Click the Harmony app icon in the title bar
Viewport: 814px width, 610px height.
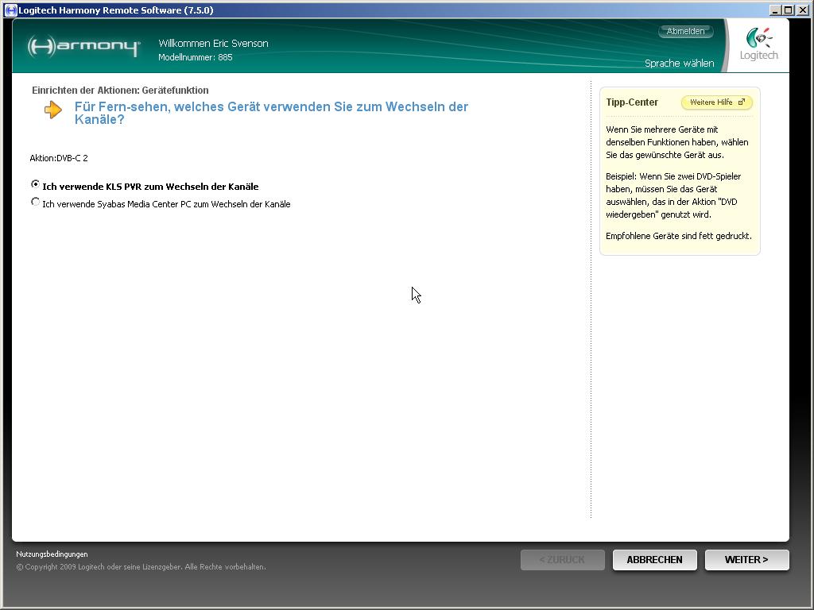click(x=10, y=10)
